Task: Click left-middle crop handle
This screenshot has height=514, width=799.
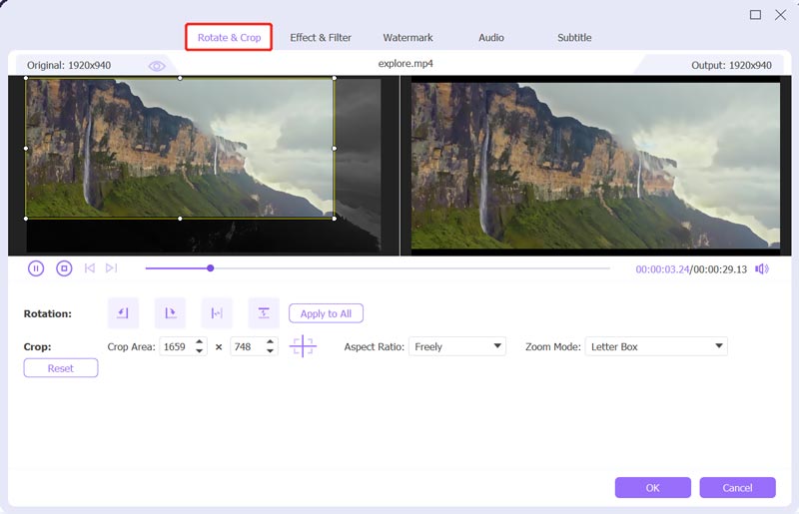Action: click(x=26, y=149)
